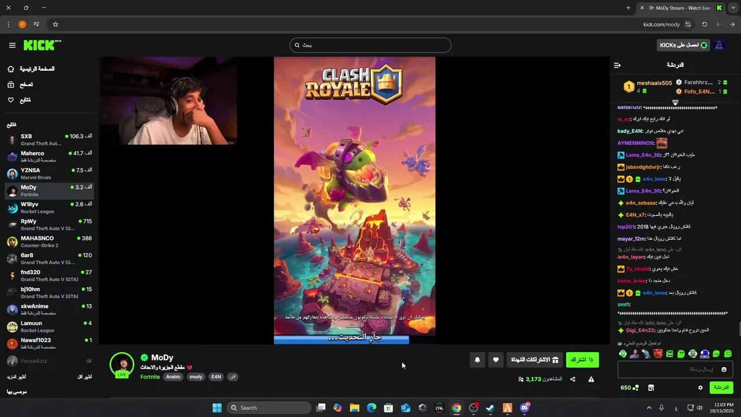Open the home page sidebar icon
The image size is (741, 417).
click(x=10, y=69)
